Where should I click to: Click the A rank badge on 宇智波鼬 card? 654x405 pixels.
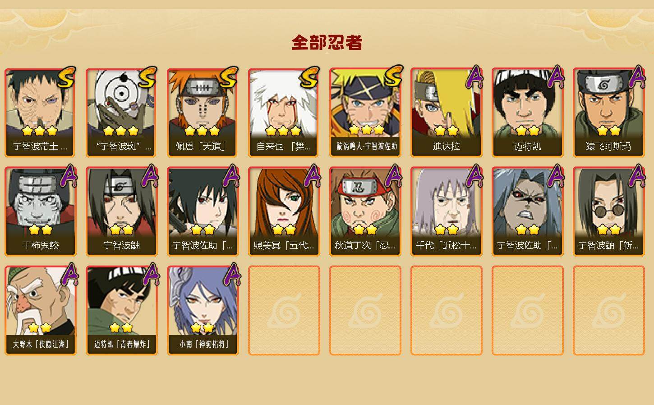[x=149, y=176]
